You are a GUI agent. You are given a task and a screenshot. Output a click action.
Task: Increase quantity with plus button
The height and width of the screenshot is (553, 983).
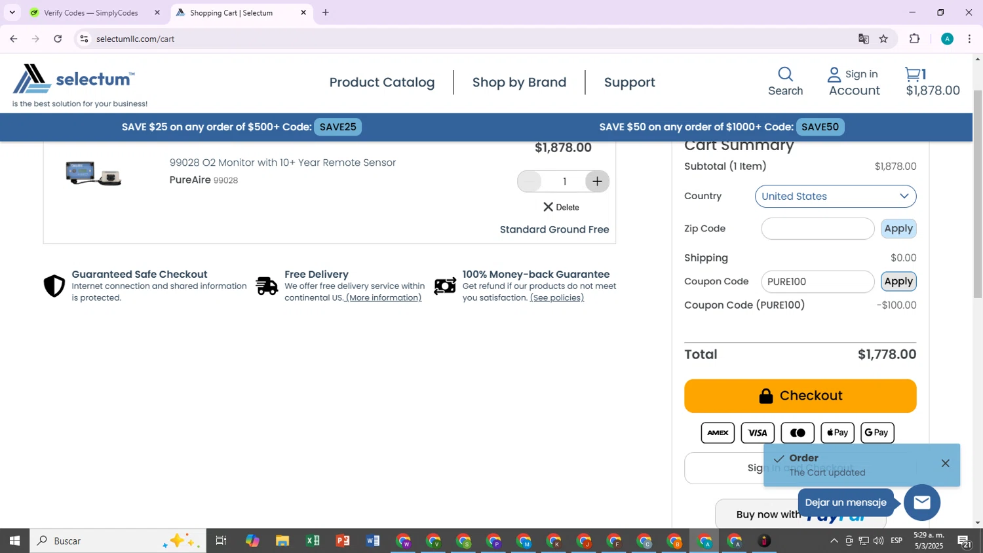(597, 181)
